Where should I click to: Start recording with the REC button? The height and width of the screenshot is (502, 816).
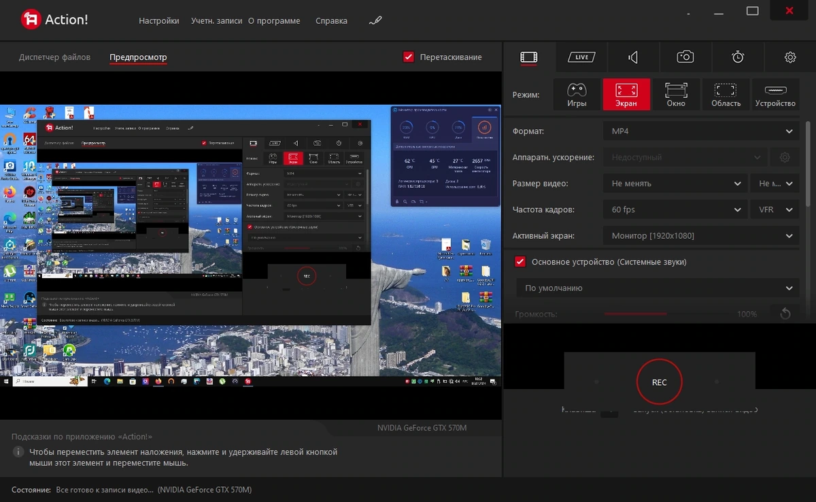(659, 382)
